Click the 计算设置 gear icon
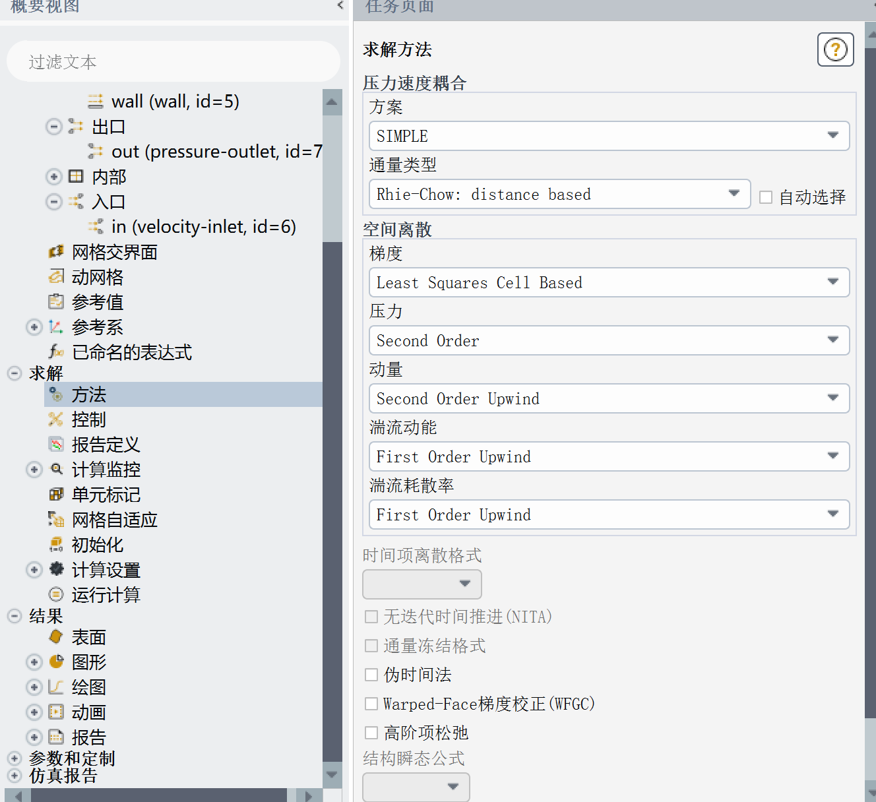 point(57,569)
